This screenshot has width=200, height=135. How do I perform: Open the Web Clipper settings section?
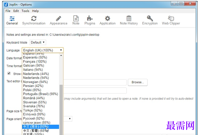point(171,20)
